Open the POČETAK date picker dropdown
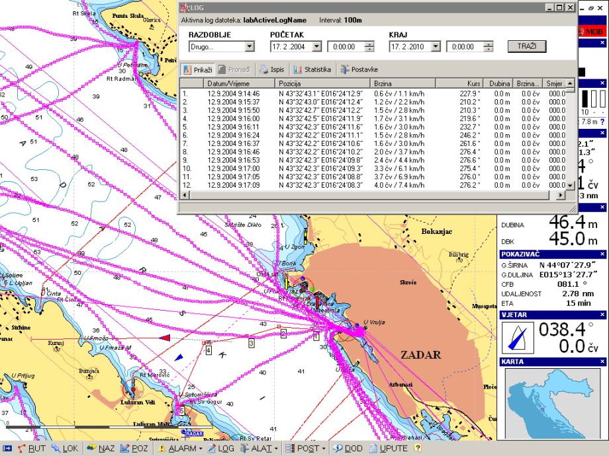Viewport: 609px width, 456px height. (317, 47)
